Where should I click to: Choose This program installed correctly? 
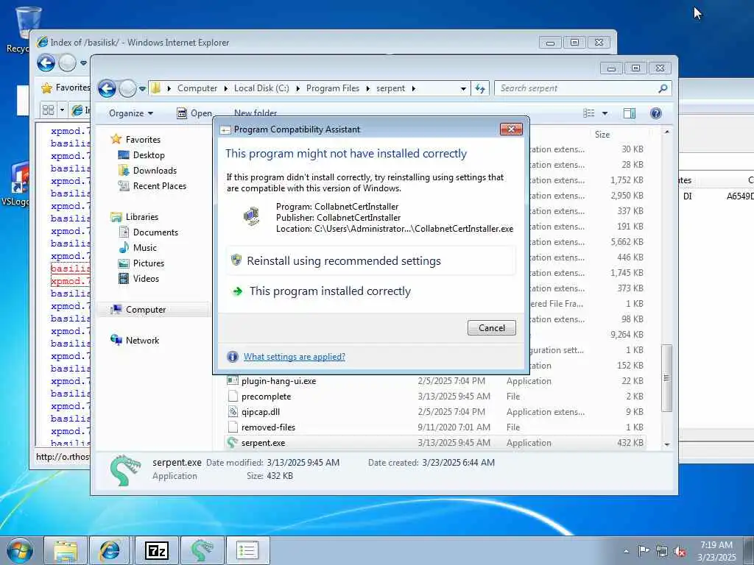tap(370, 291)
